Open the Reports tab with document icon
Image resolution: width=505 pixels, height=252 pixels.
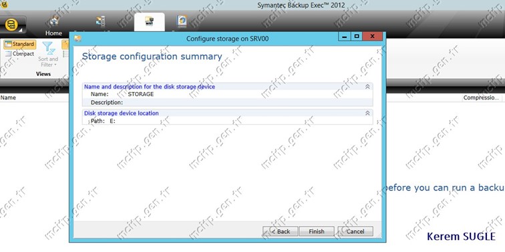pyautogui.click(x=182, y=23)
